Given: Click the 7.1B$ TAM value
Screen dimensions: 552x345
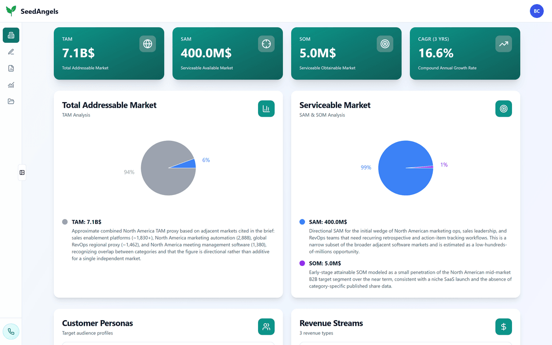Looking at the screenshot, I should pos(78,53).
